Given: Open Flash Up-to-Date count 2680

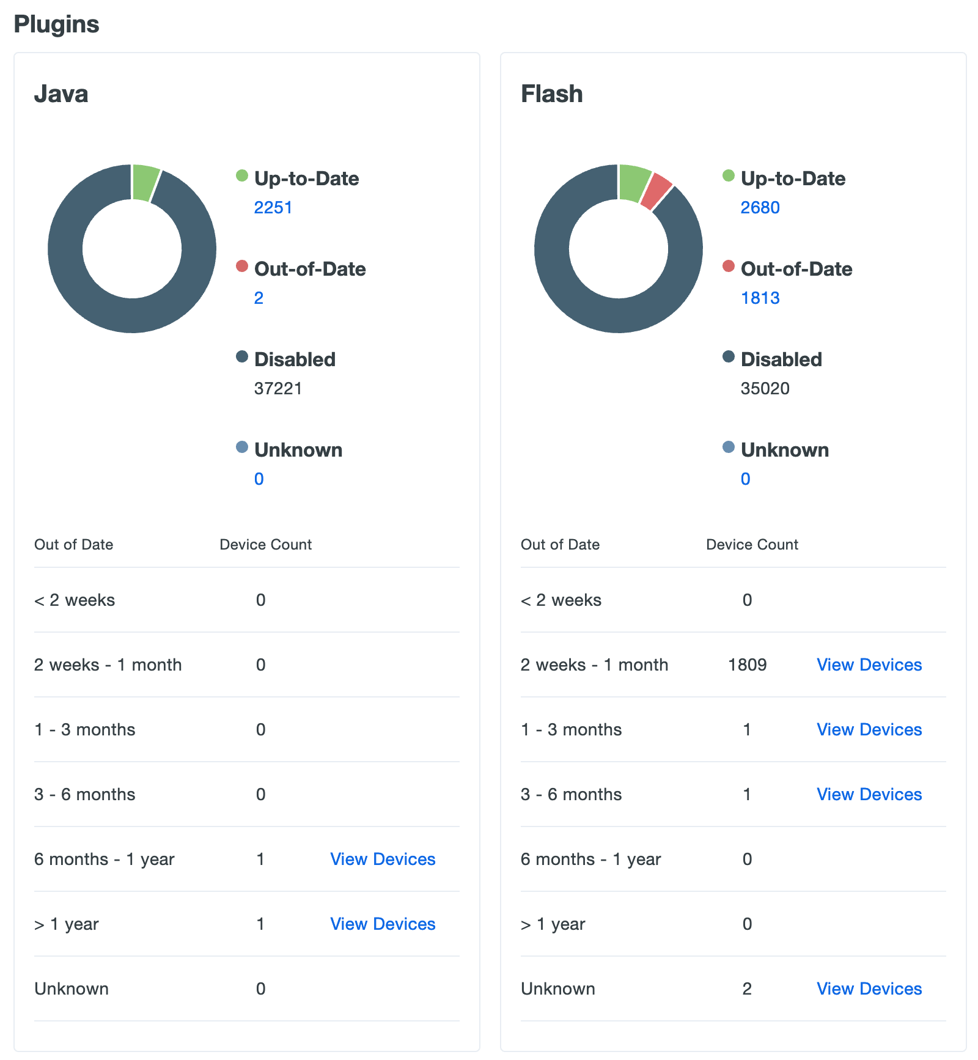Looking at the screenshot, I should click(x=760, y=208).
